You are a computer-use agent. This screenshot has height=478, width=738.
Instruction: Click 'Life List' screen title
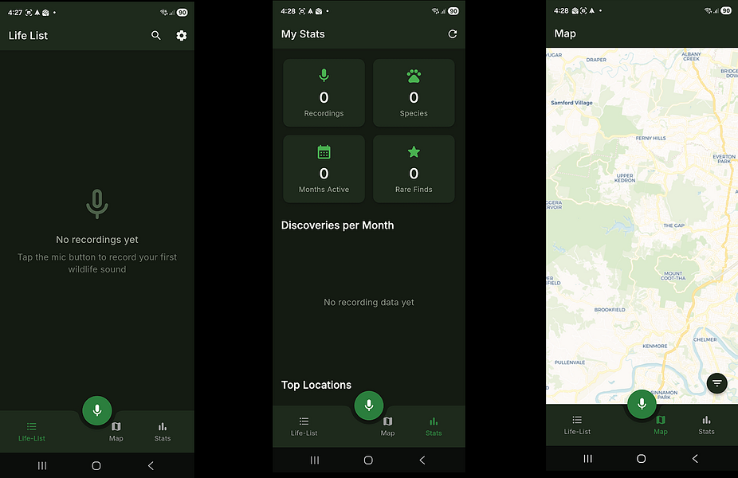click(x=28, y=35)
